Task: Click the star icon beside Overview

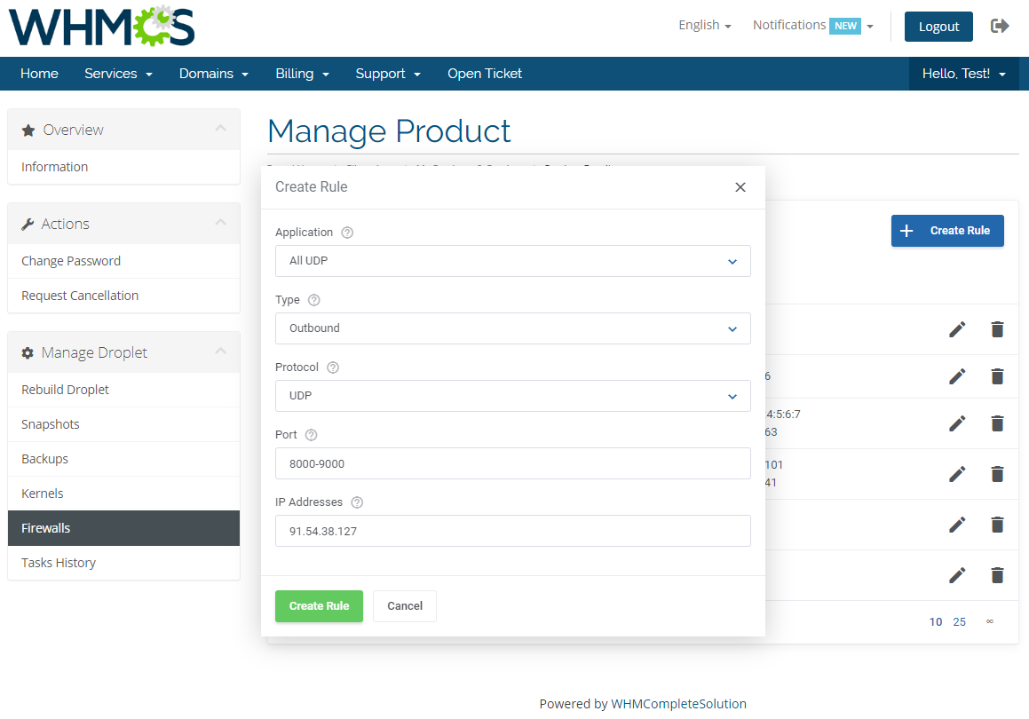Action: 27,128
